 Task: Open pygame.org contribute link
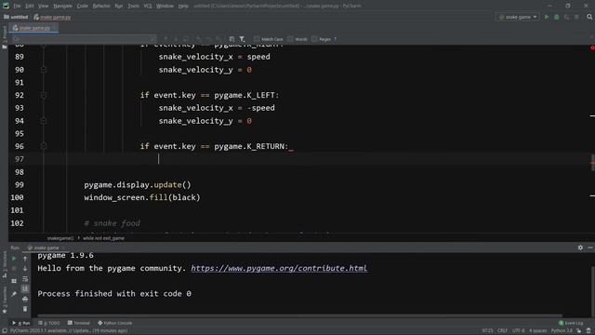pos(279,268)
